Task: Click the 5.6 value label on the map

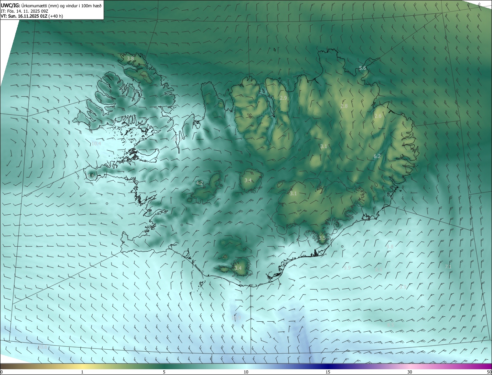Action: click(362, 68)
